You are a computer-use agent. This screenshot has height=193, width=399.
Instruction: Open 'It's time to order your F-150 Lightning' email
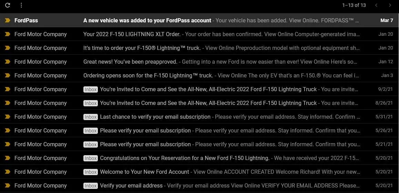(x=142, y=48)
